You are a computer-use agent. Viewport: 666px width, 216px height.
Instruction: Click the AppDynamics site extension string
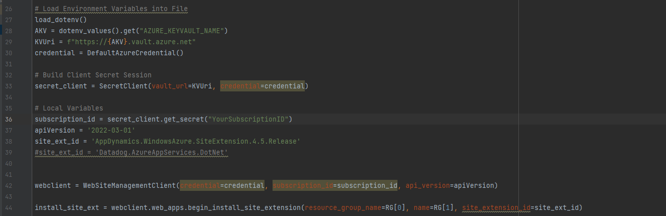(x=196, y=141)
